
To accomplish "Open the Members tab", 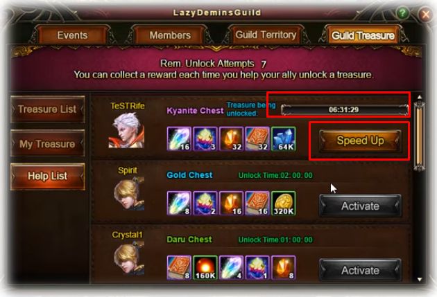I will click(x=170, y=35).
